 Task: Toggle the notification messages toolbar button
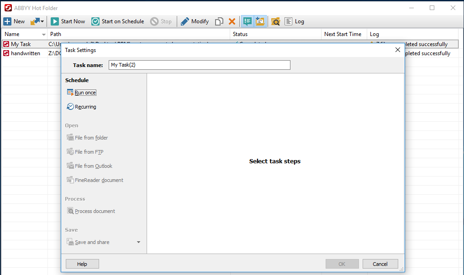(248, 21)
